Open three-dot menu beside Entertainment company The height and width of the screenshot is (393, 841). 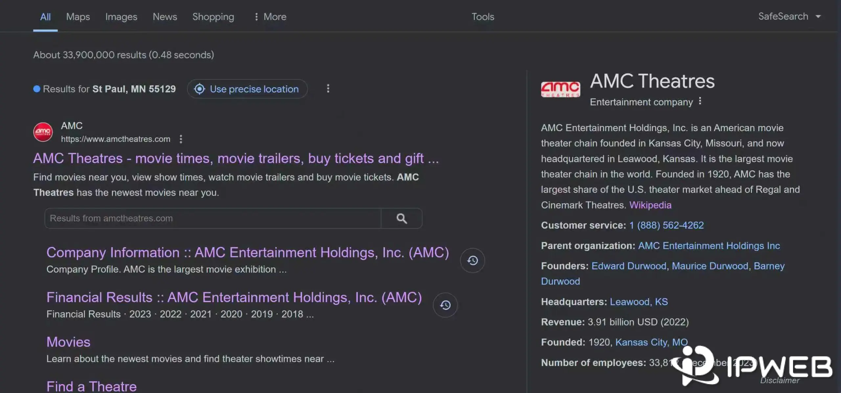[x=700, y=101]
